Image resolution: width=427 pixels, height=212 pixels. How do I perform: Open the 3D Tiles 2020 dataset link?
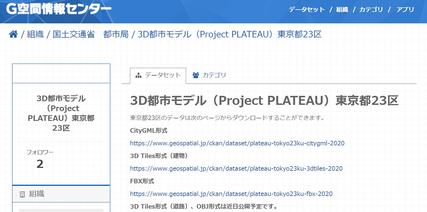[236, 169]
